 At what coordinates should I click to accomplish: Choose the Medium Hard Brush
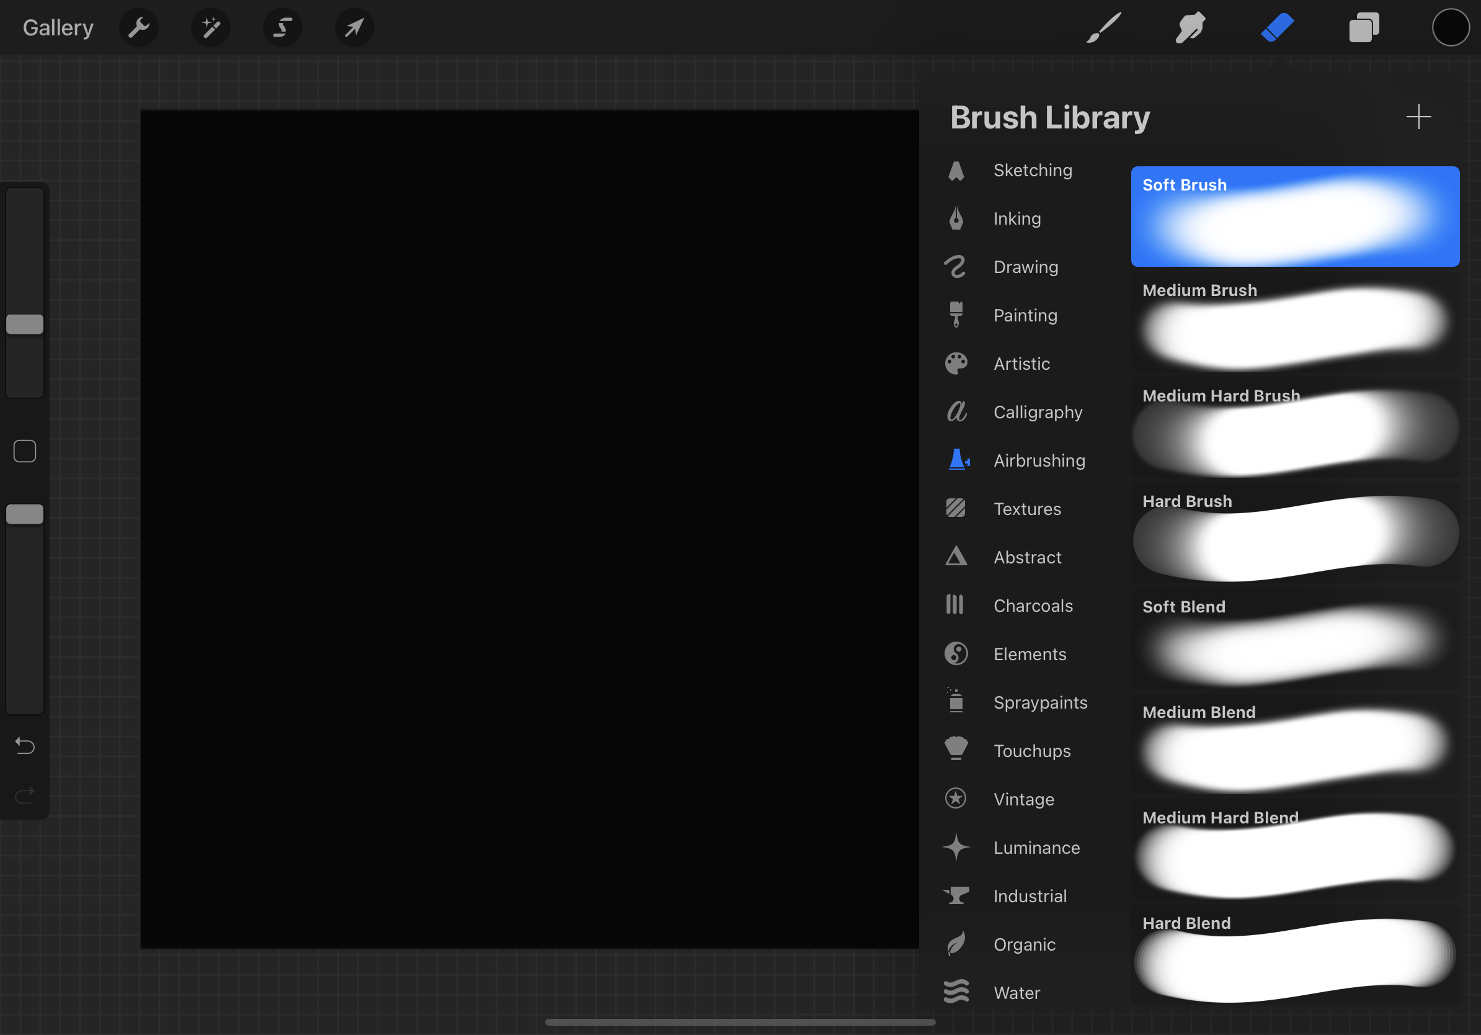click(x=1295, y=427)
